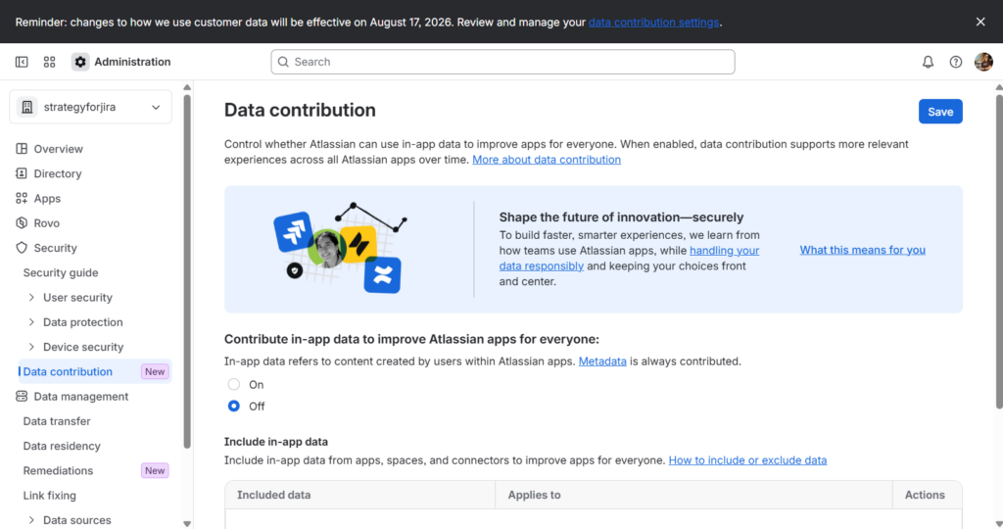
Task: Expand the User security section
Action: click(31, 298)
